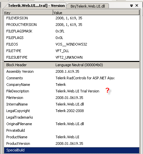
Task: Click value '0x0L'
Action: [59, 38]
